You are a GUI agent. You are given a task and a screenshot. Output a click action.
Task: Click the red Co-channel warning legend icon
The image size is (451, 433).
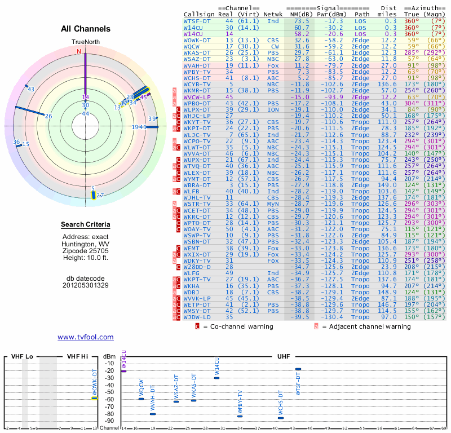[x=197, y=326]
